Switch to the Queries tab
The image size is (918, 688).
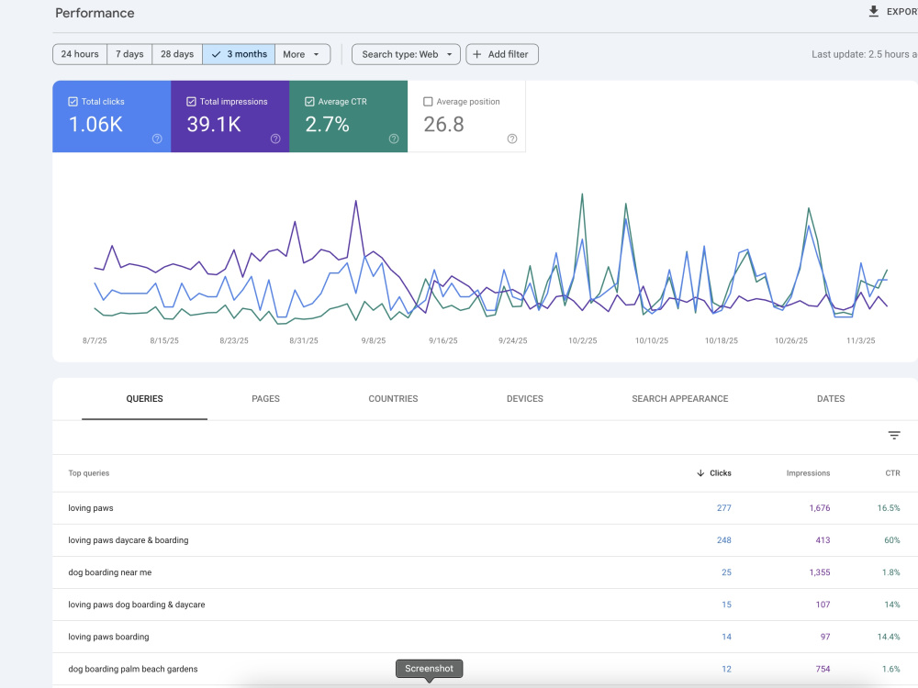click(x=145, y=399)
